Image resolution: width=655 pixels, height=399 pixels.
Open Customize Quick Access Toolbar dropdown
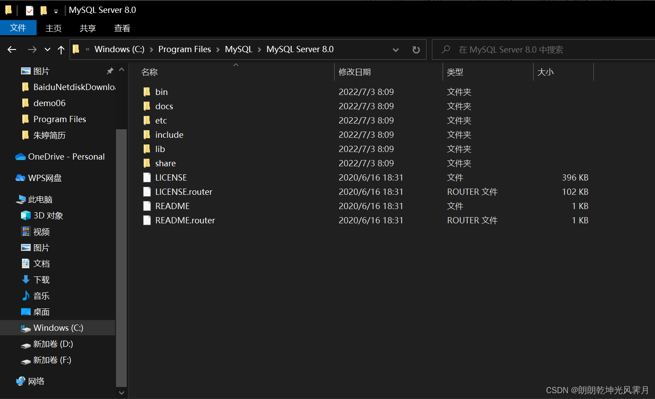56,11
